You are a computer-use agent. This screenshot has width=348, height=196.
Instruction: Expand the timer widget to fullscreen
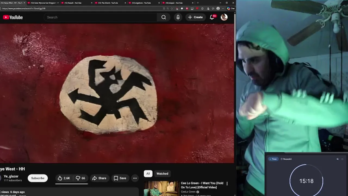click(x=342, y=159)
